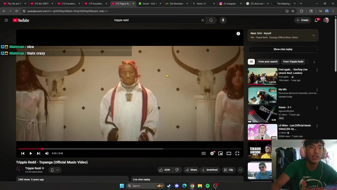337x190 pixels.
Task: Download the video
Action: click(x=210, y=170)
